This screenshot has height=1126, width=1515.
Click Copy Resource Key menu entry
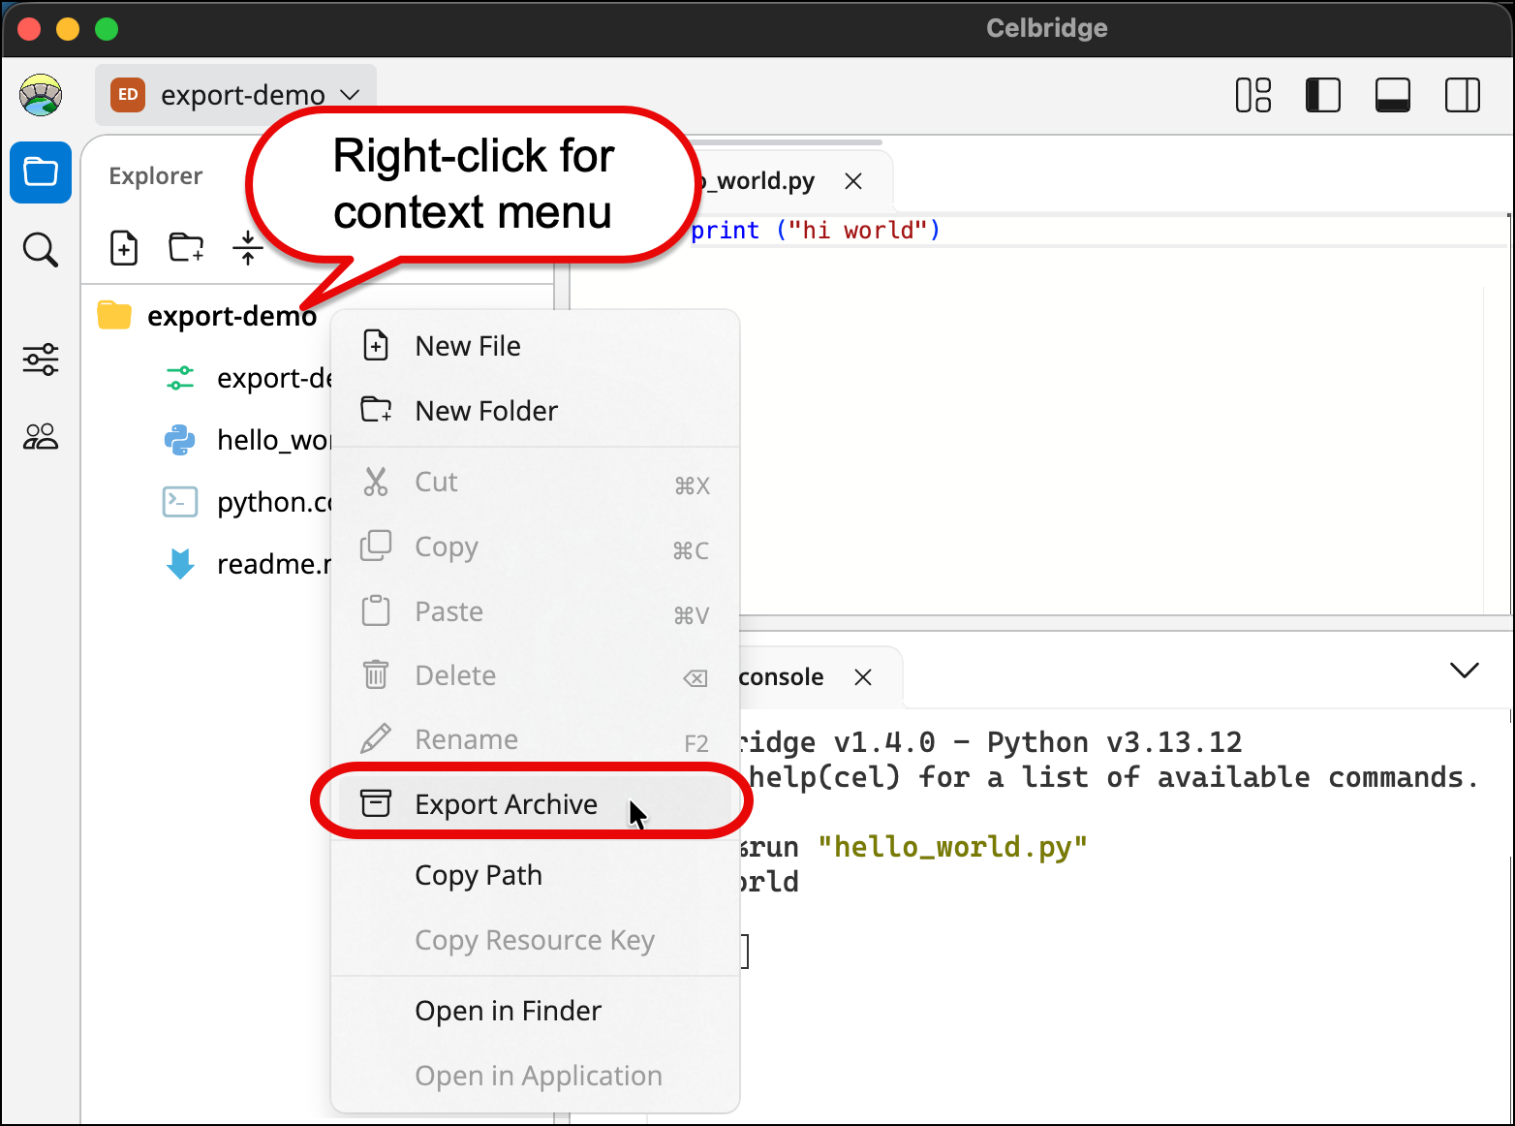[536, 940]
